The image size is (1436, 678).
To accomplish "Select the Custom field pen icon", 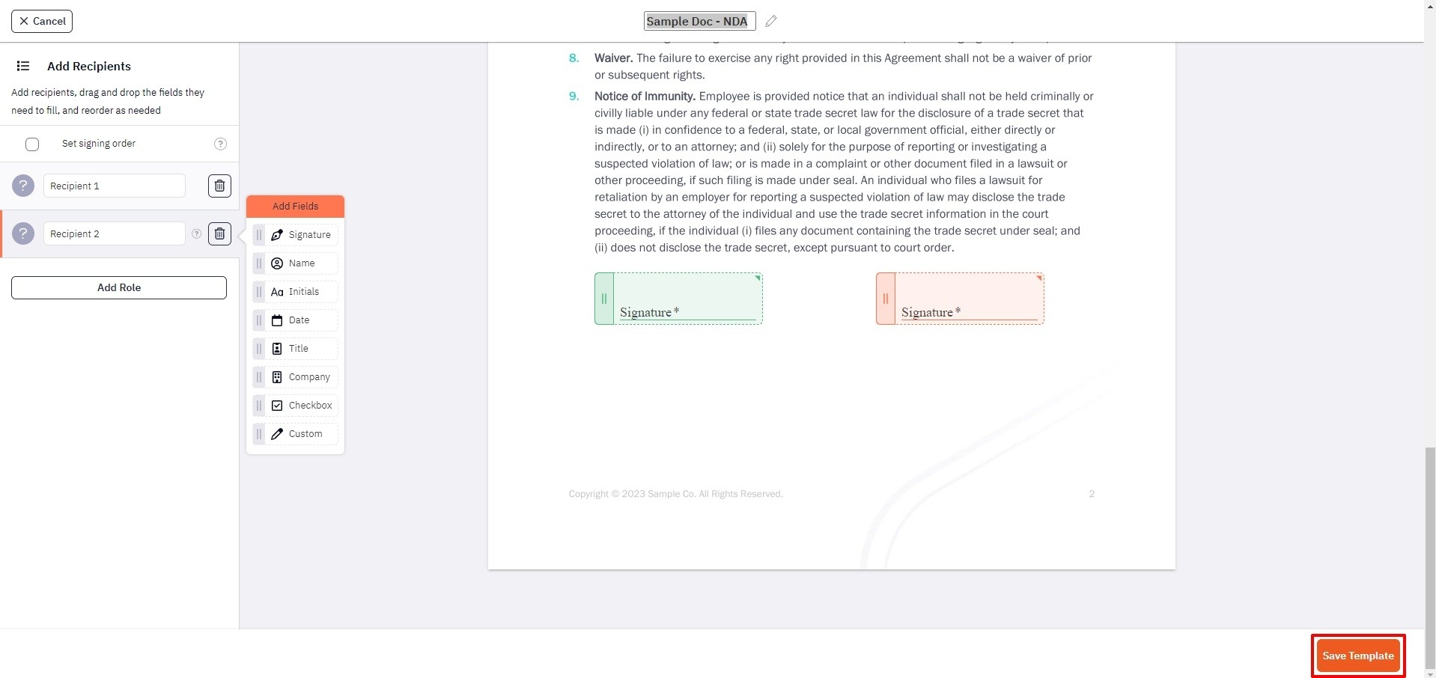I will (277, 434).
